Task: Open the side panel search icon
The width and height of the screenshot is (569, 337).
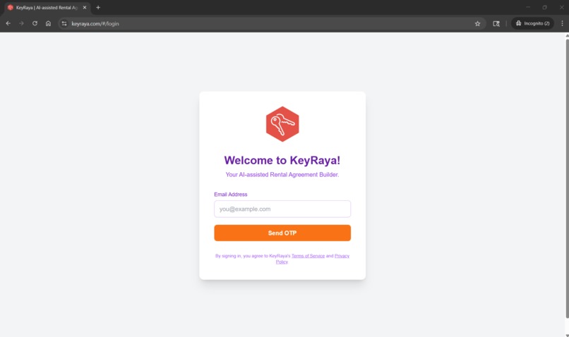Action: [496, 23]
